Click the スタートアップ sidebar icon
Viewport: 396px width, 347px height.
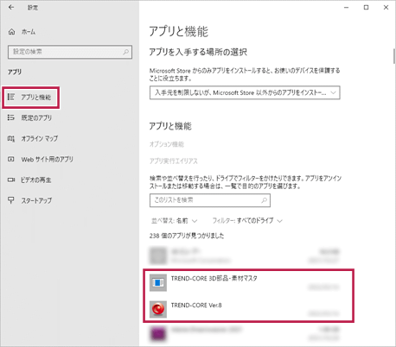point(11,200)
